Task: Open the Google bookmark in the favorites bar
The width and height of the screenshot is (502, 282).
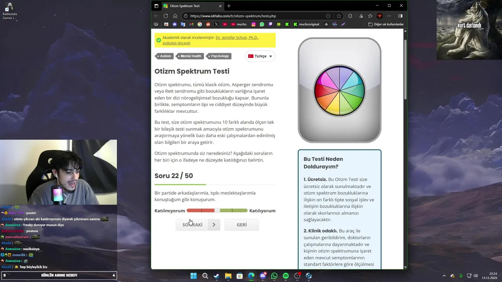Action: pyautogui.click(x=200, y=24)
